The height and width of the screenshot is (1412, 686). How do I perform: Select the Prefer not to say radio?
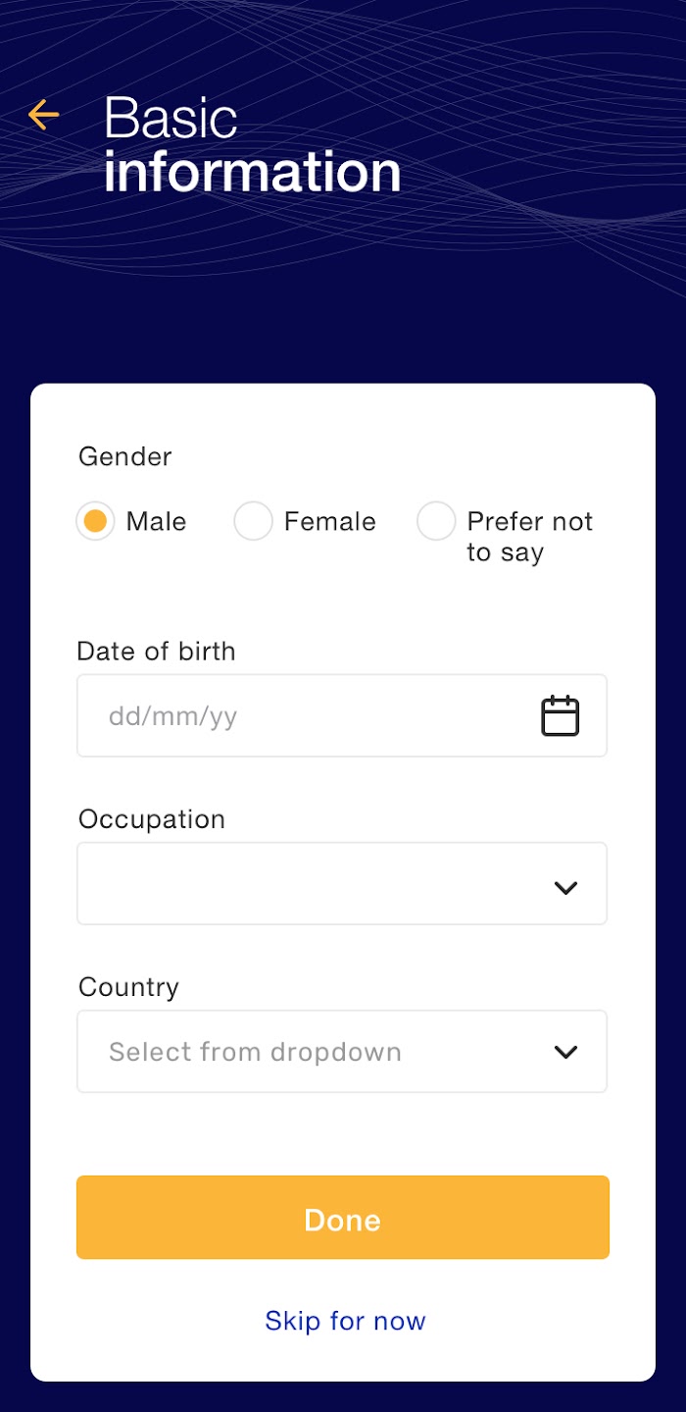(x=436, y=521)
